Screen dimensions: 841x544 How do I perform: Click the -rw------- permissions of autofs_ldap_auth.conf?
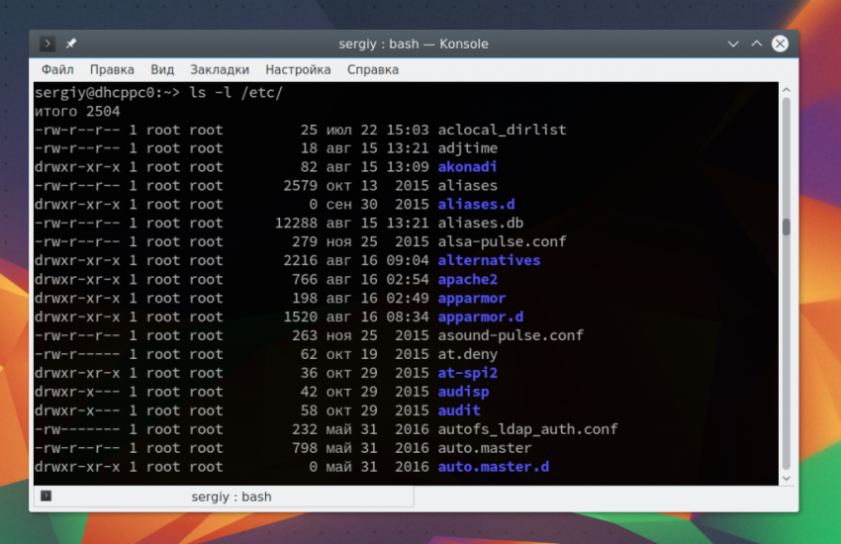pyautogui.click(x=77, y=429)
